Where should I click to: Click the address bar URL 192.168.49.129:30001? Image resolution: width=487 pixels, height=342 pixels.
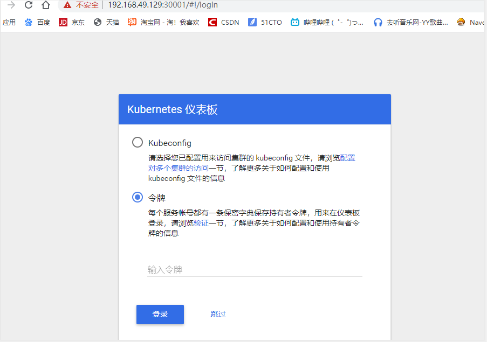[163, 5]
